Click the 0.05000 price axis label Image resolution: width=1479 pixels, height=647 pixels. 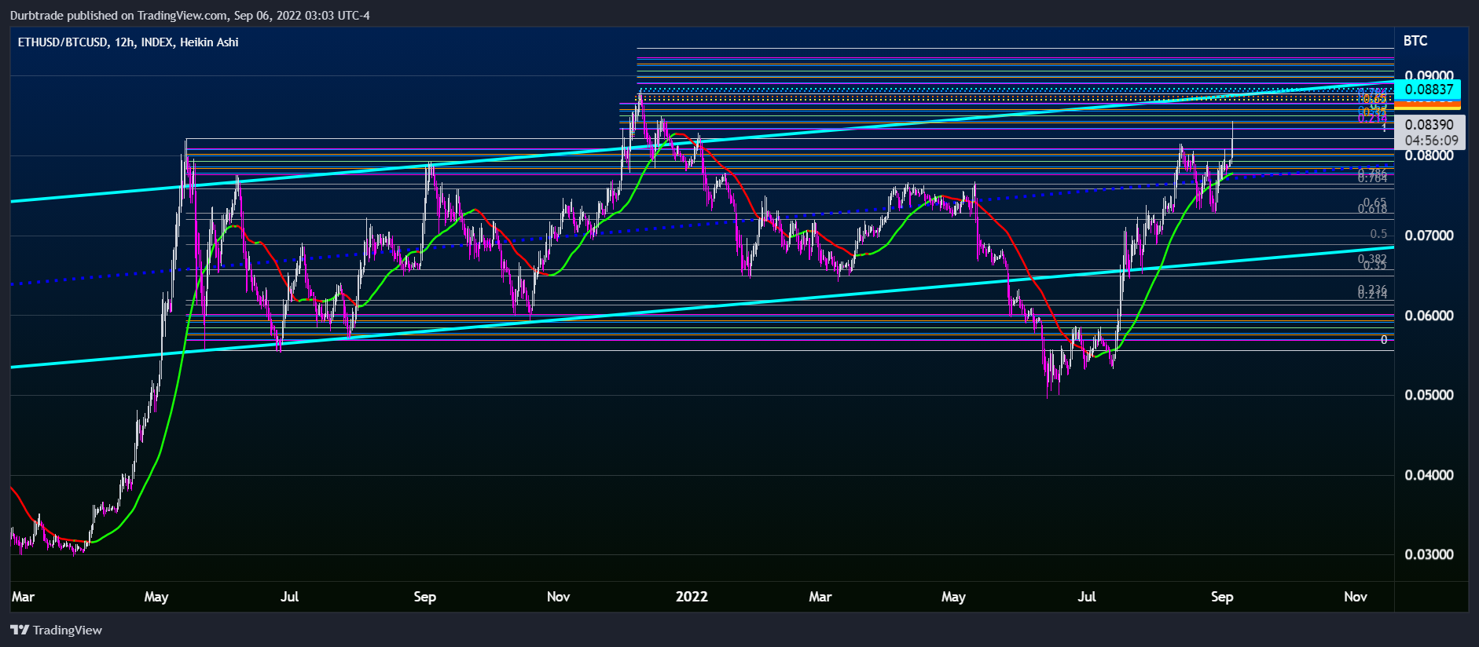[x=1429, y=395]
